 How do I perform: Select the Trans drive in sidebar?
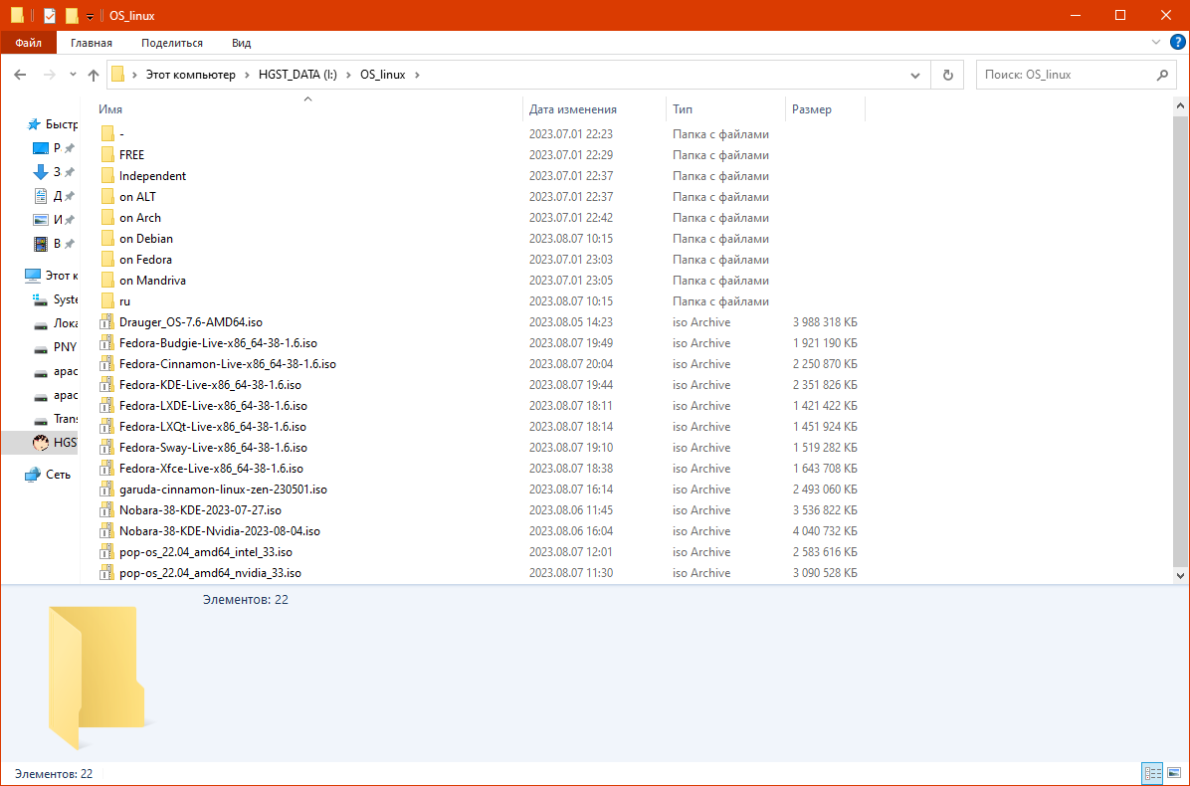(x=56, y=419)
